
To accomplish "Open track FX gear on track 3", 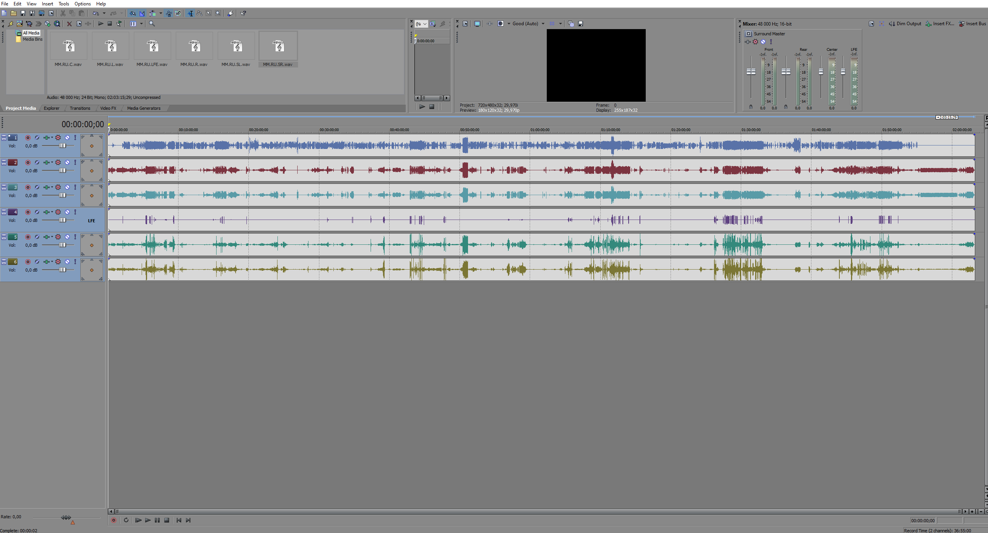I will pos(58,187).
